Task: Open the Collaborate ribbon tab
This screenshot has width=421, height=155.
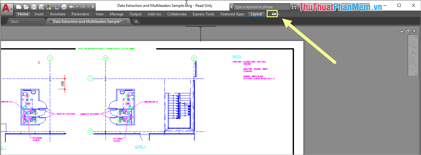Action: pyautogui.click(x=177, y=14)
